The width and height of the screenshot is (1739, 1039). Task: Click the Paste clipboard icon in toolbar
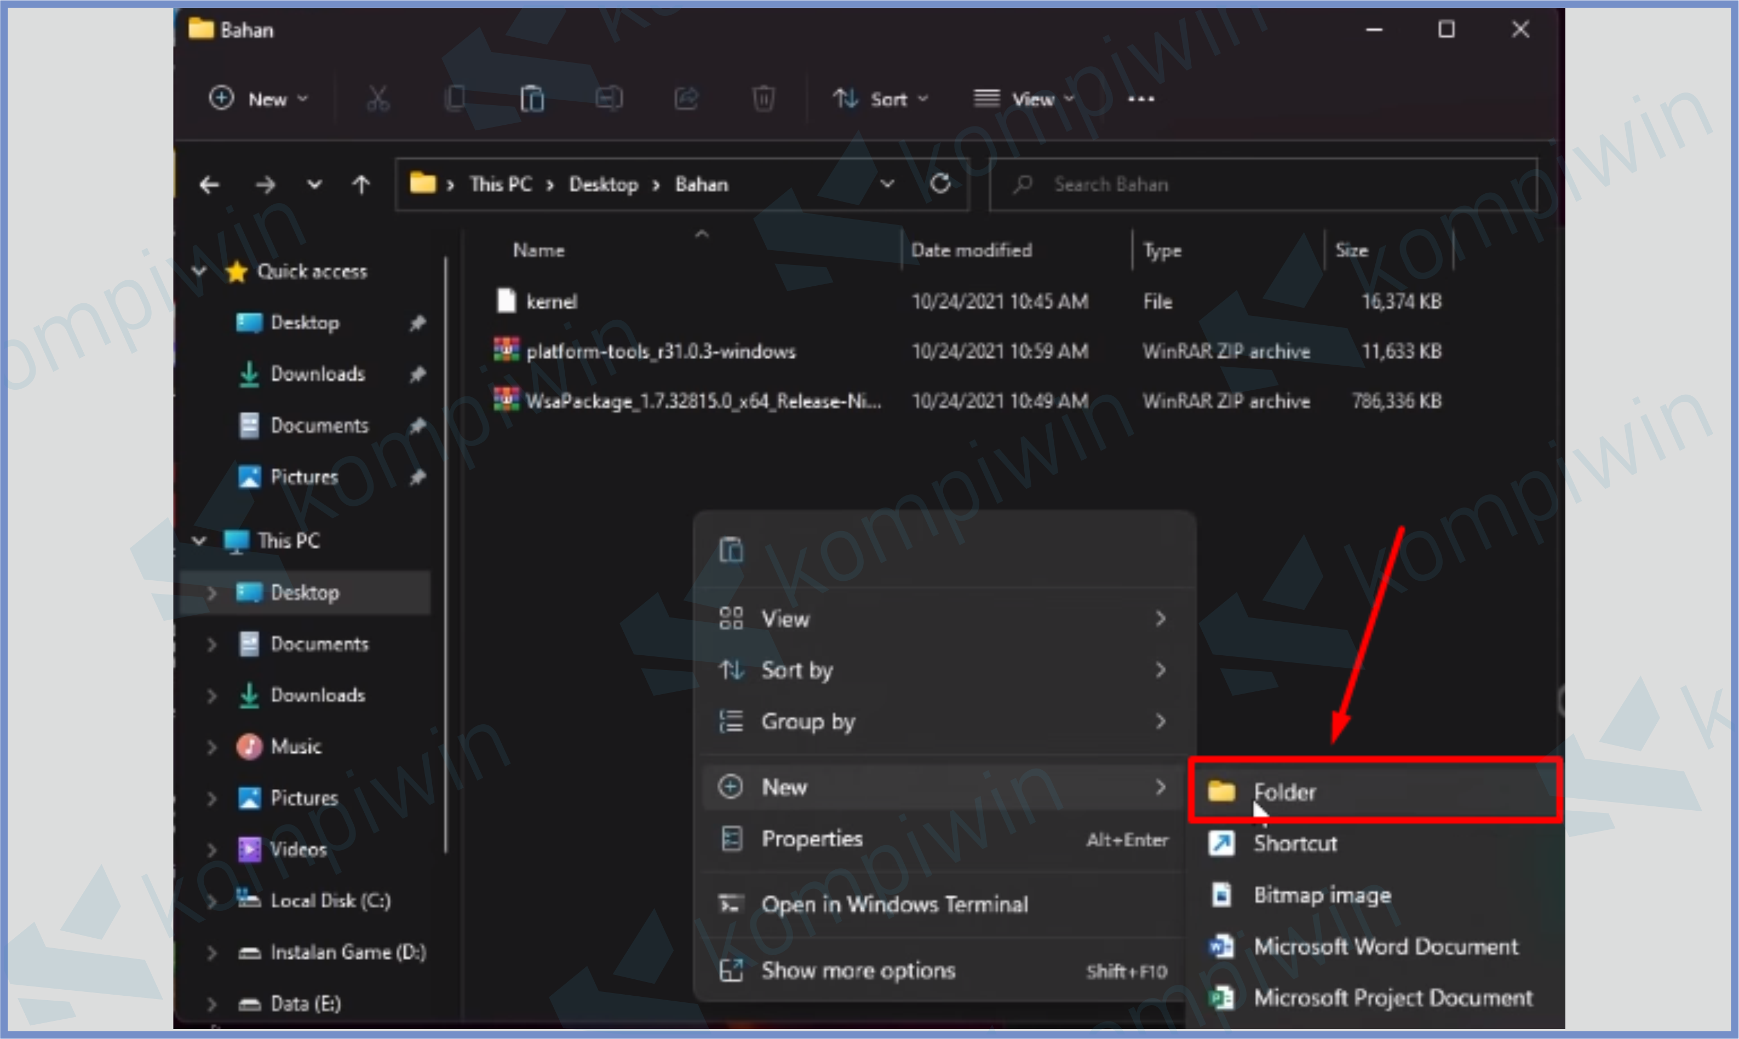coord(532,99)
